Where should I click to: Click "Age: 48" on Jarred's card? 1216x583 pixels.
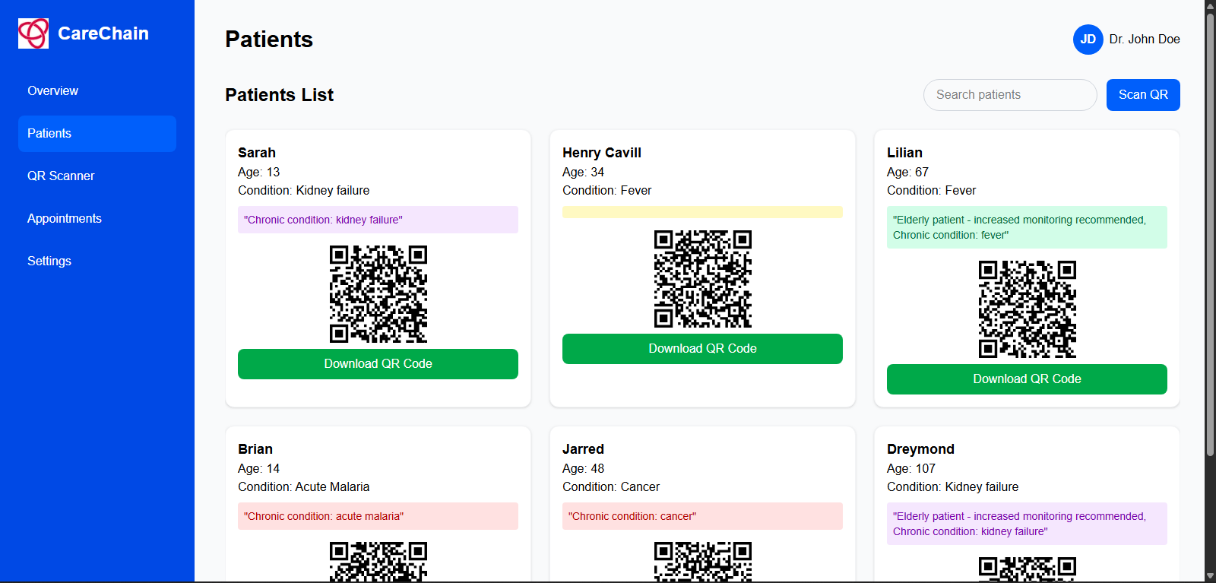tap(584, 469)
